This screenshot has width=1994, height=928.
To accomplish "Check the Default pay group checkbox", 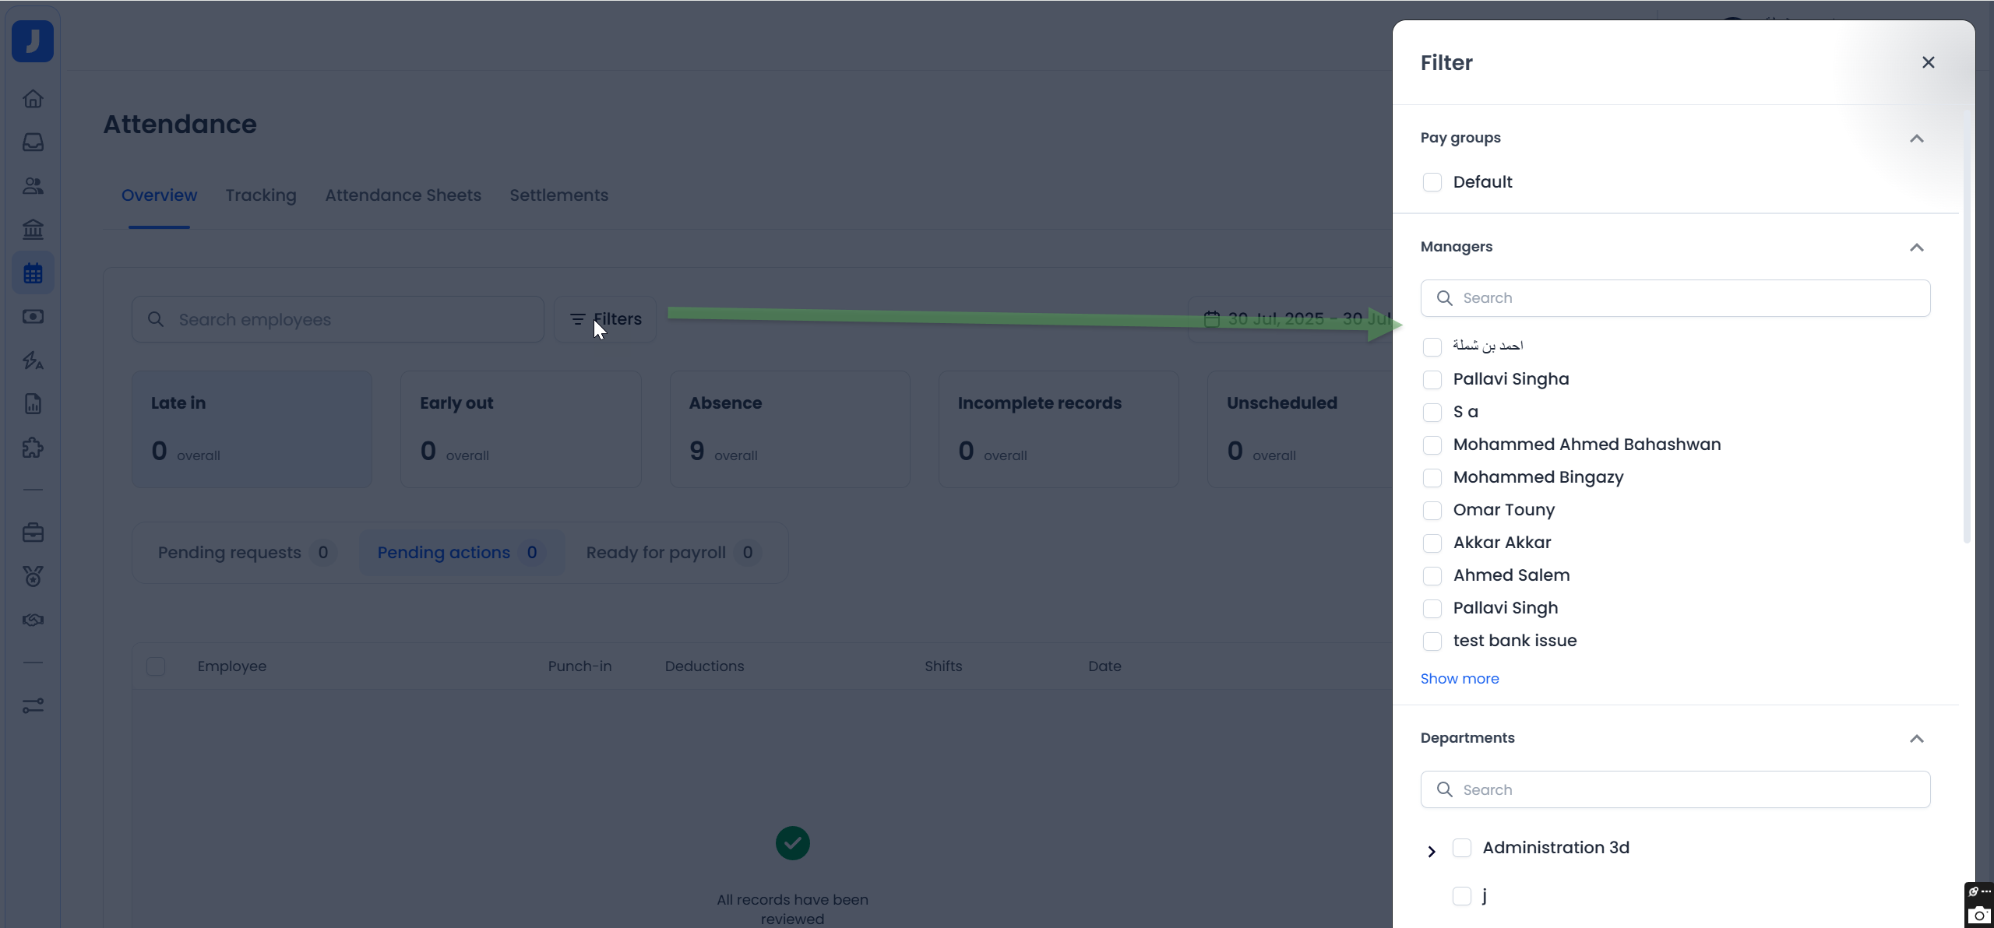I will [x=1432, y=182].
